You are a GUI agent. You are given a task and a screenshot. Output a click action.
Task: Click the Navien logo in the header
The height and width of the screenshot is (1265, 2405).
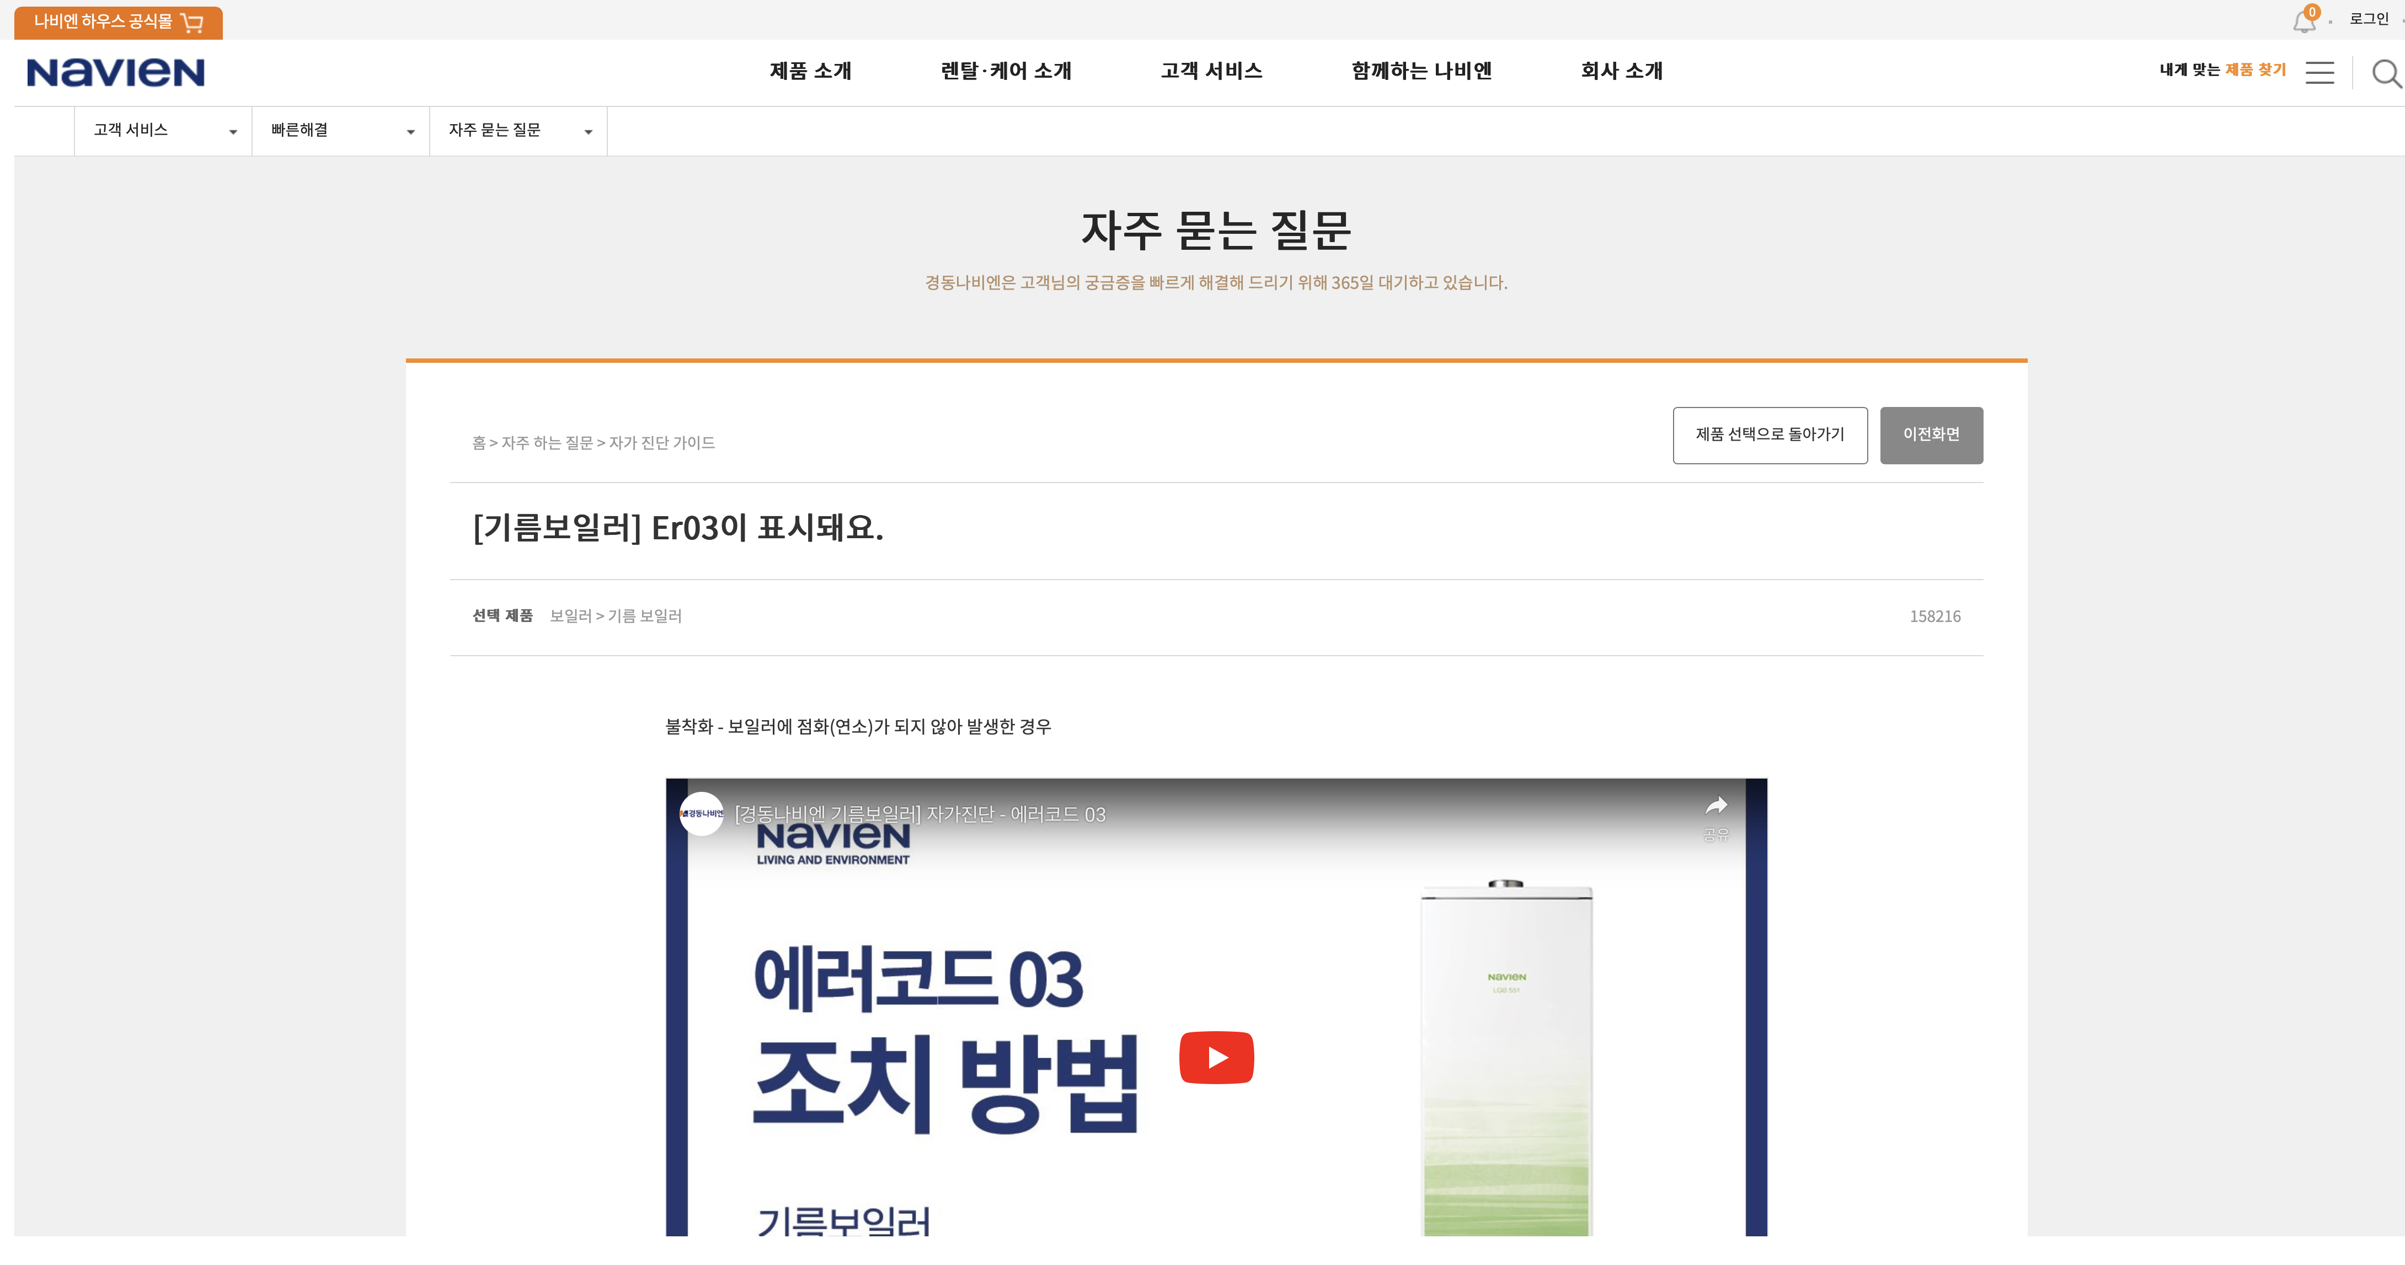pos(116,73)
